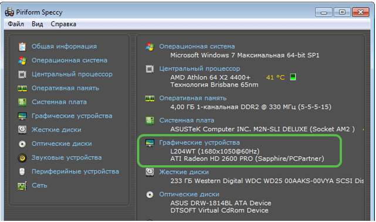Click the speaker icon in sidebar

tap(22, 158)
